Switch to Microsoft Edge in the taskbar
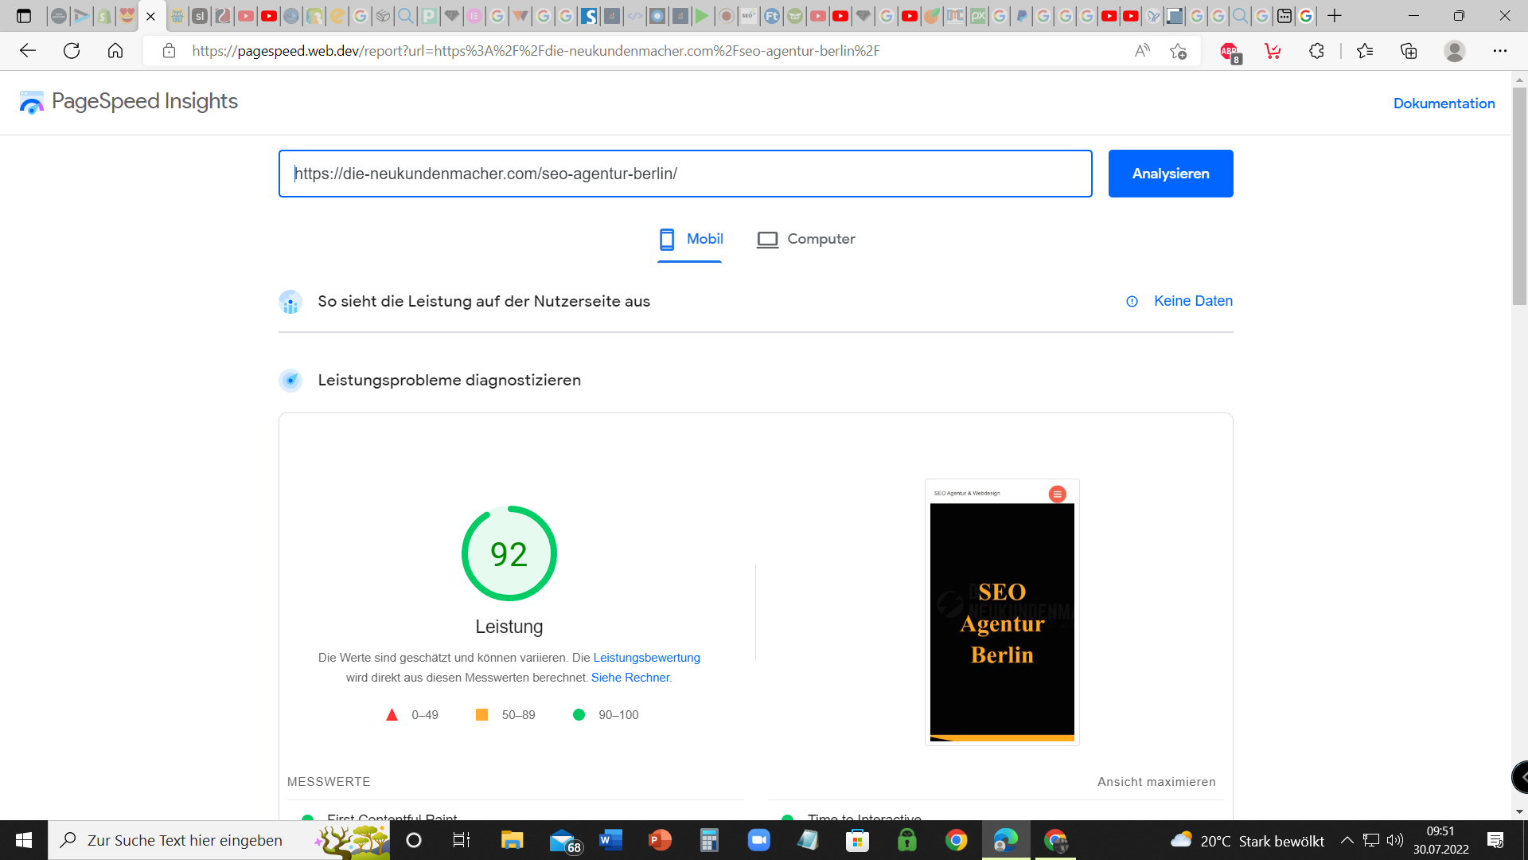 [x=1006, y=840]
